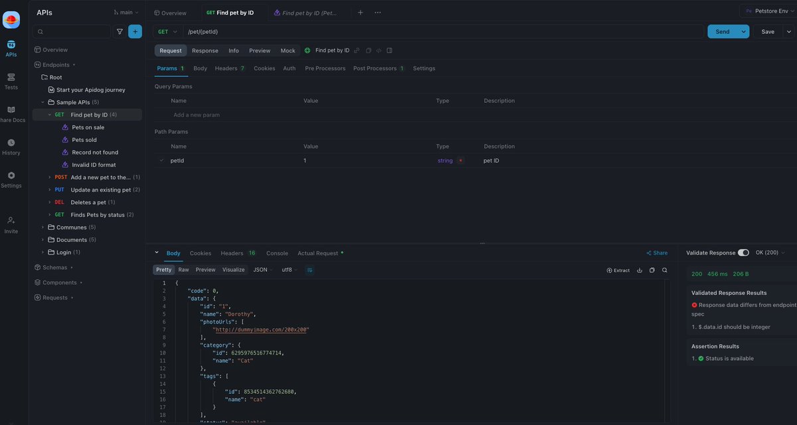Open the Auth request tab
797x425 pixels.
(290, 68)
